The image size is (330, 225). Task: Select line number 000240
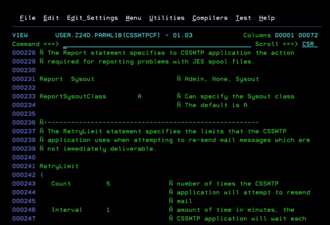click(24, 157)
